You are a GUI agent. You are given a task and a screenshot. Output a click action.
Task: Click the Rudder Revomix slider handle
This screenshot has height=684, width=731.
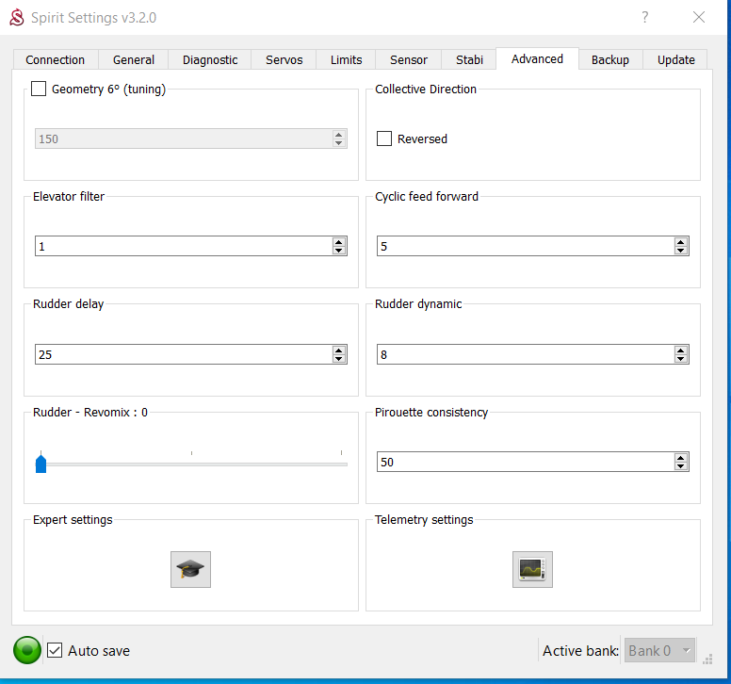(41, 464)
